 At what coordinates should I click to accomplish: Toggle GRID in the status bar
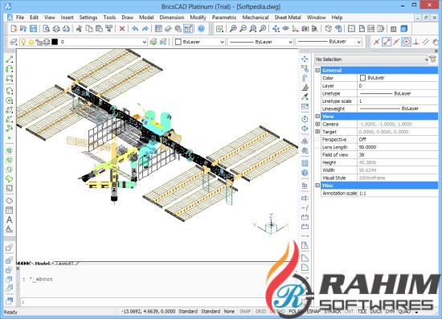260,312
